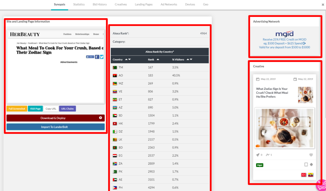
Task: Sort the table by Country column
Action: [x=127, y=60]
